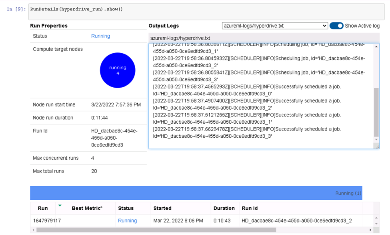Sort by the Best Metric* column header
This screenshot has width=390, height=235.
point(87,208)
